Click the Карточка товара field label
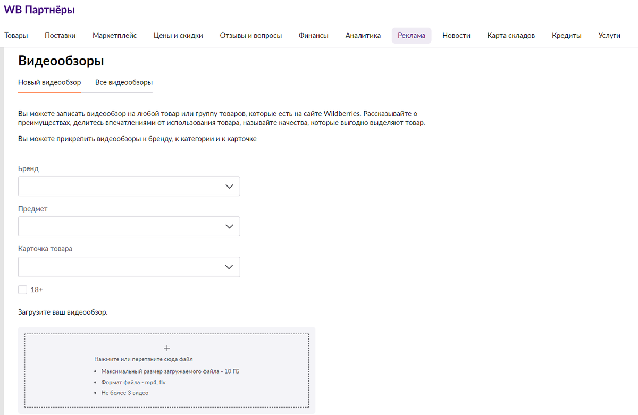Screen dimensions: 638x415 click(x=45, y=249)
